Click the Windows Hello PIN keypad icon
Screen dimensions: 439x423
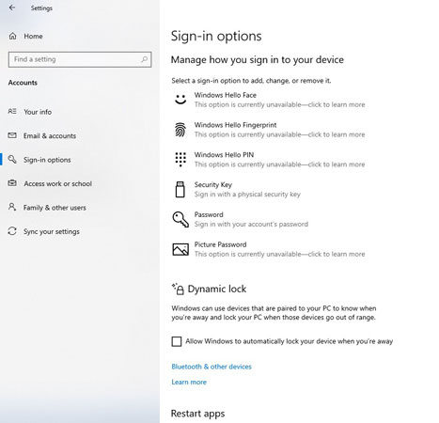[180, 159]
